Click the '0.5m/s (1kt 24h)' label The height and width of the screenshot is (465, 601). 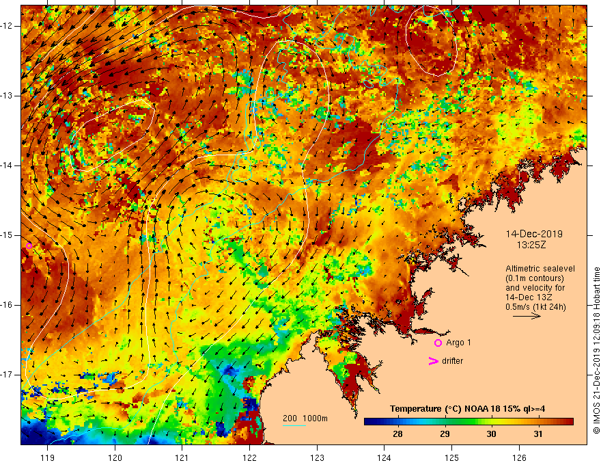point(535,307)
